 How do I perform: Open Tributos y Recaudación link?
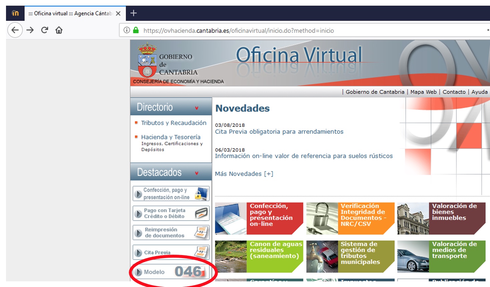174,123
